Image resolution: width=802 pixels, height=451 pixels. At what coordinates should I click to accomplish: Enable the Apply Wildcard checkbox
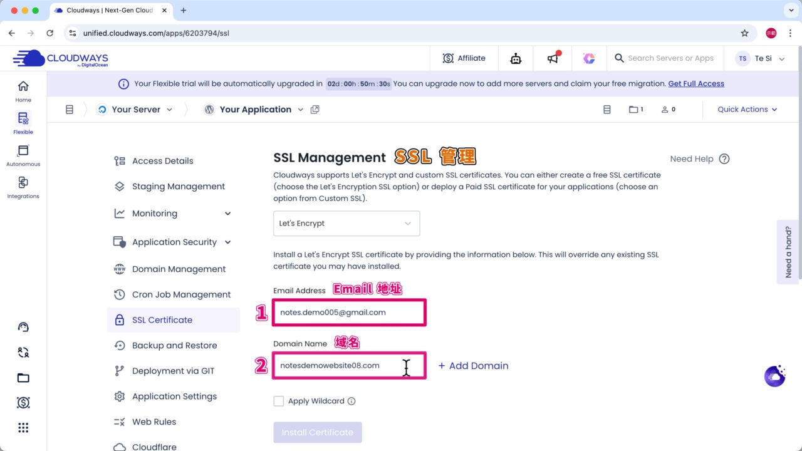(x=279, y=401)
